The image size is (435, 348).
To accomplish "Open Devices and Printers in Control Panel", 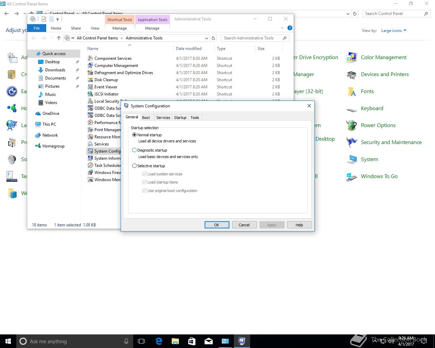I will point(385,74).
